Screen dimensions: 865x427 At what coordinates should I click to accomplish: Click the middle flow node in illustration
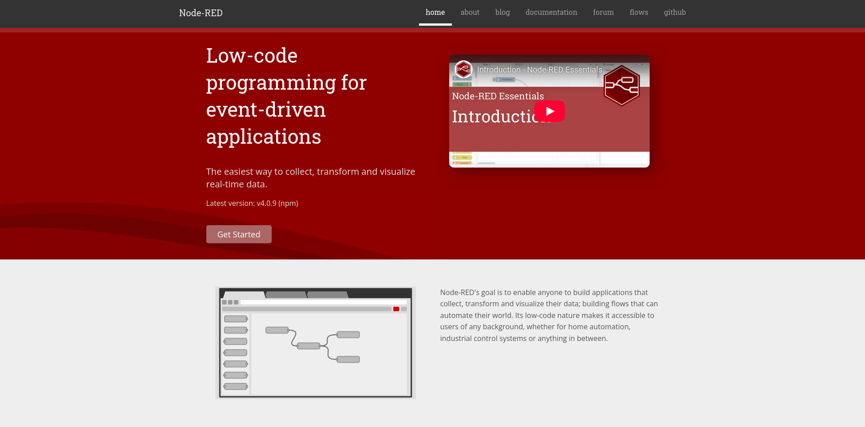point(309,346)
